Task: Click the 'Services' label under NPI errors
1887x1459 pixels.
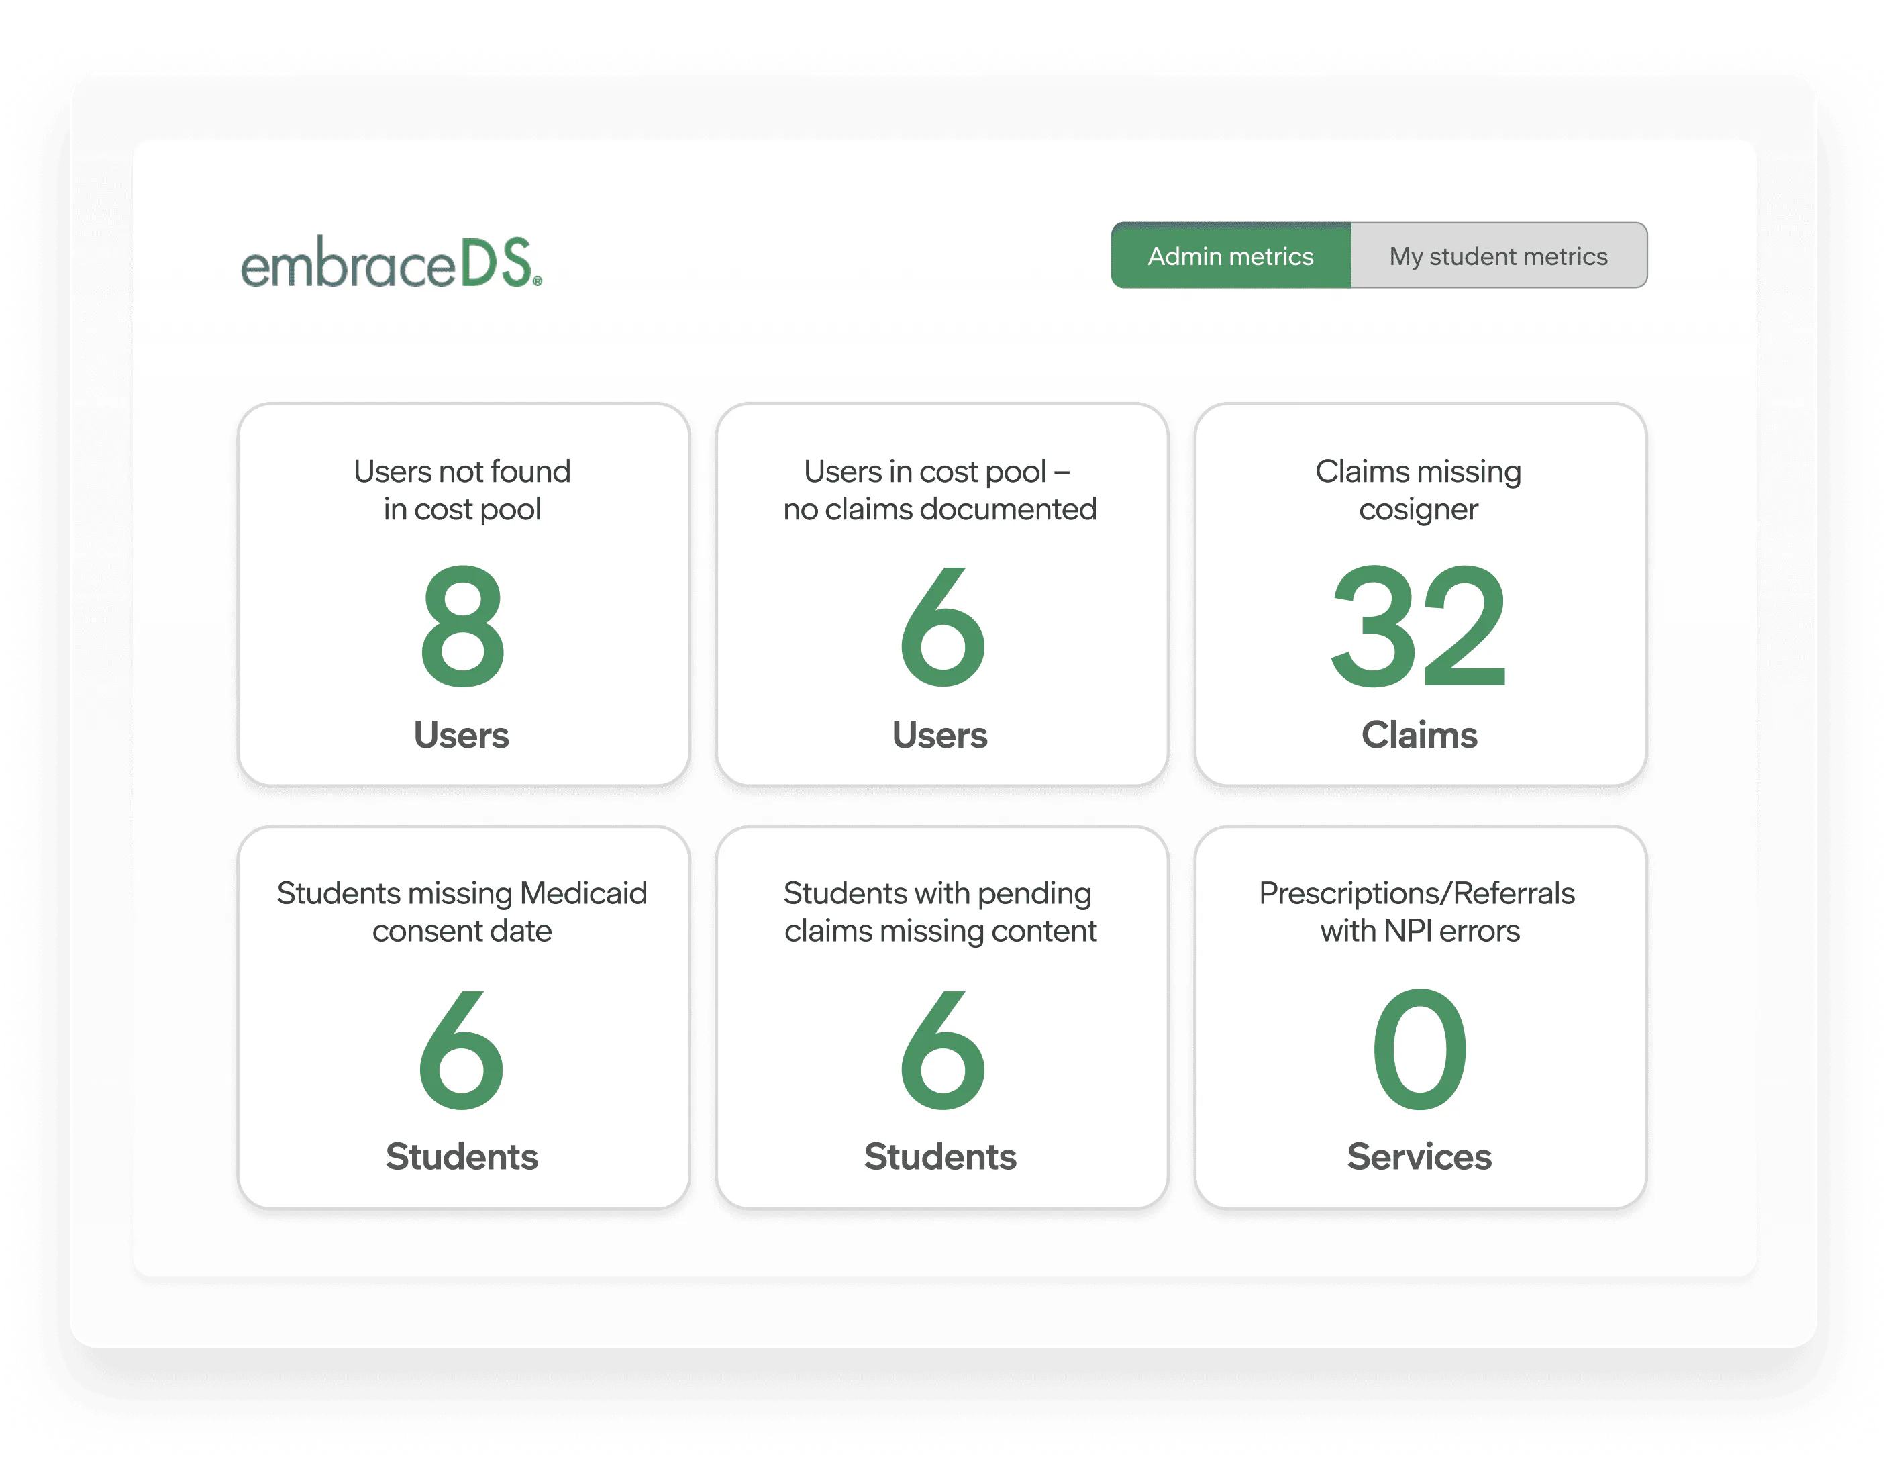Action: pos(1419,1156)
